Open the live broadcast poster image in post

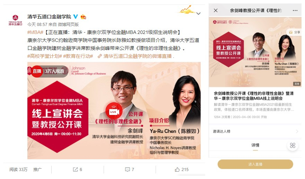tap(114, 110)
